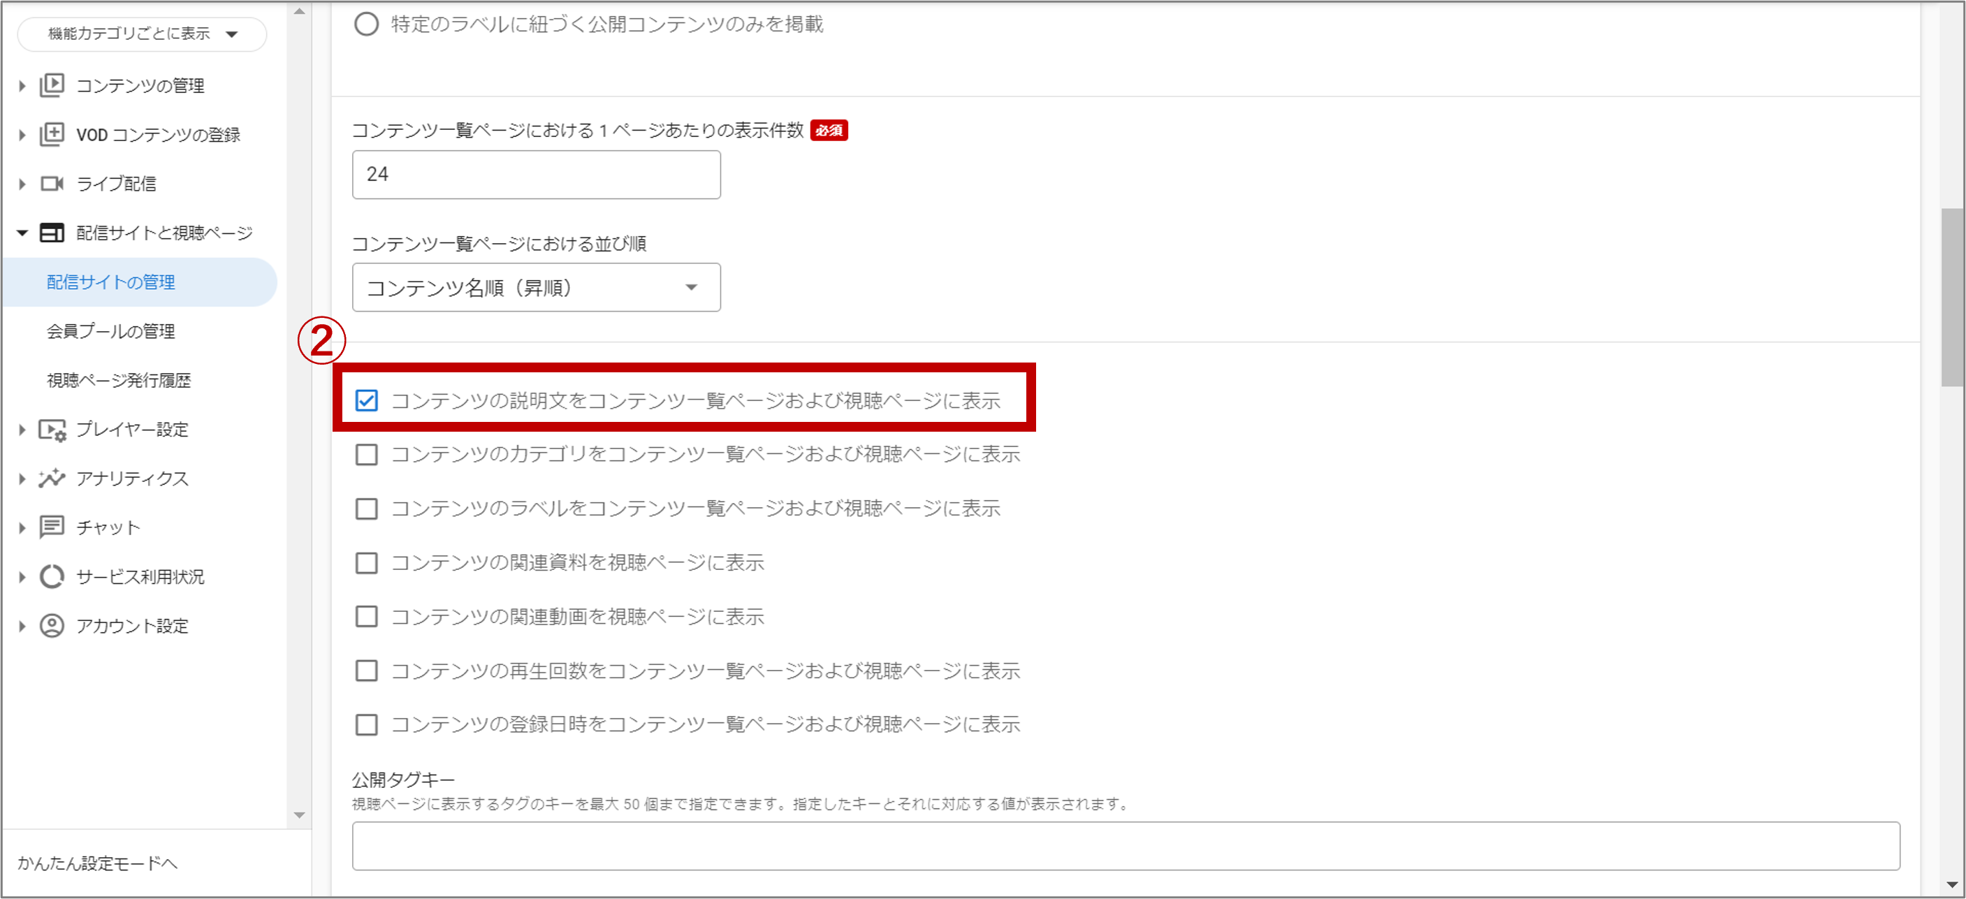Expand the アナリティクス tree arrow

[x=22, y=478]
